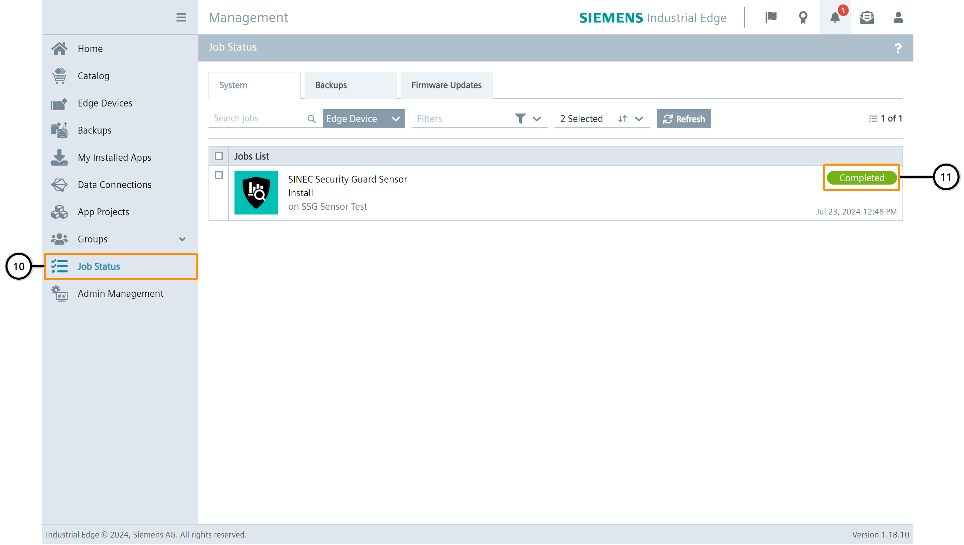
Task: Switch to the Firmware Updates tab
Action: [x=446, y=85]
